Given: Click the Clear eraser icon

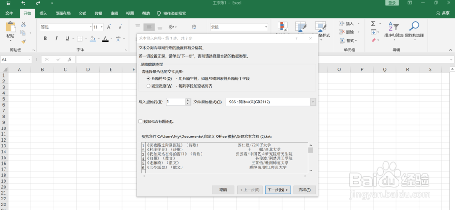Looking at the screenshot, I should (x=374, y=40).
